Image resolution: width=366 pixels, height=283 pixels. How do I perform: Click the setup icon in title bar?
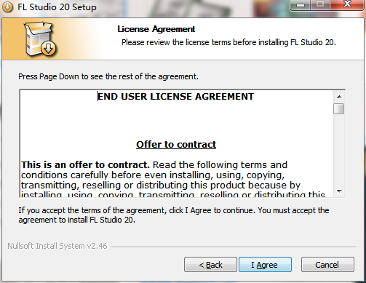(x=7, y=7)
